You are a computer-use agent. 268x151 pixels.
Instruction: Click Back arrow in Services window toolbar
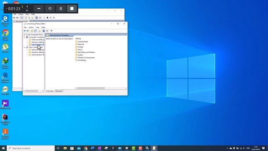14,18
